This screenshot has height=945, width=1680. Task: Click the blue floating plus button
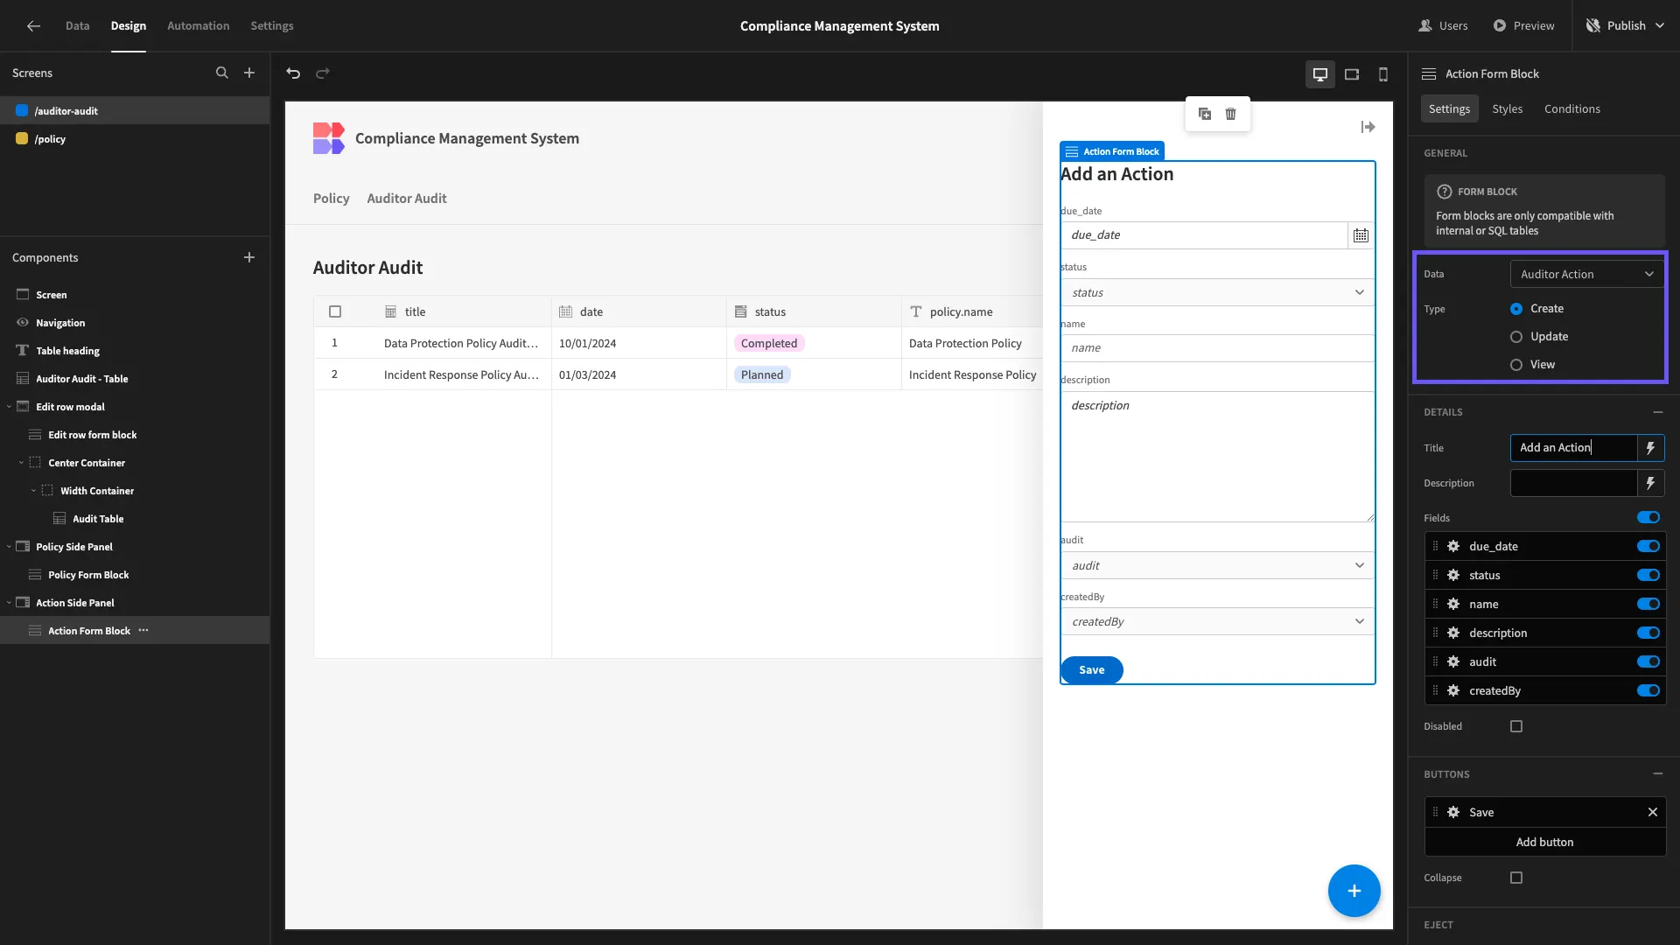pos(1354,891)
